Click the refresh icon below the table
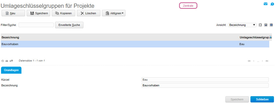Screen dimensions: 275x104 (x=3, y=61)
